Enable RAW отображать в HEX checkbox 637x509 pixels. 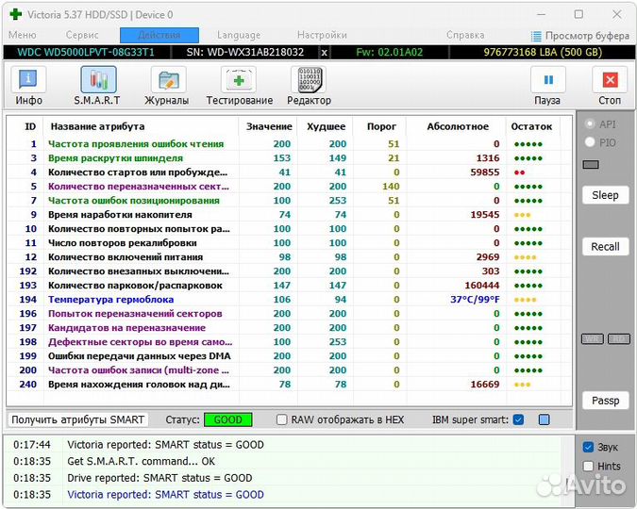(282, 419)
